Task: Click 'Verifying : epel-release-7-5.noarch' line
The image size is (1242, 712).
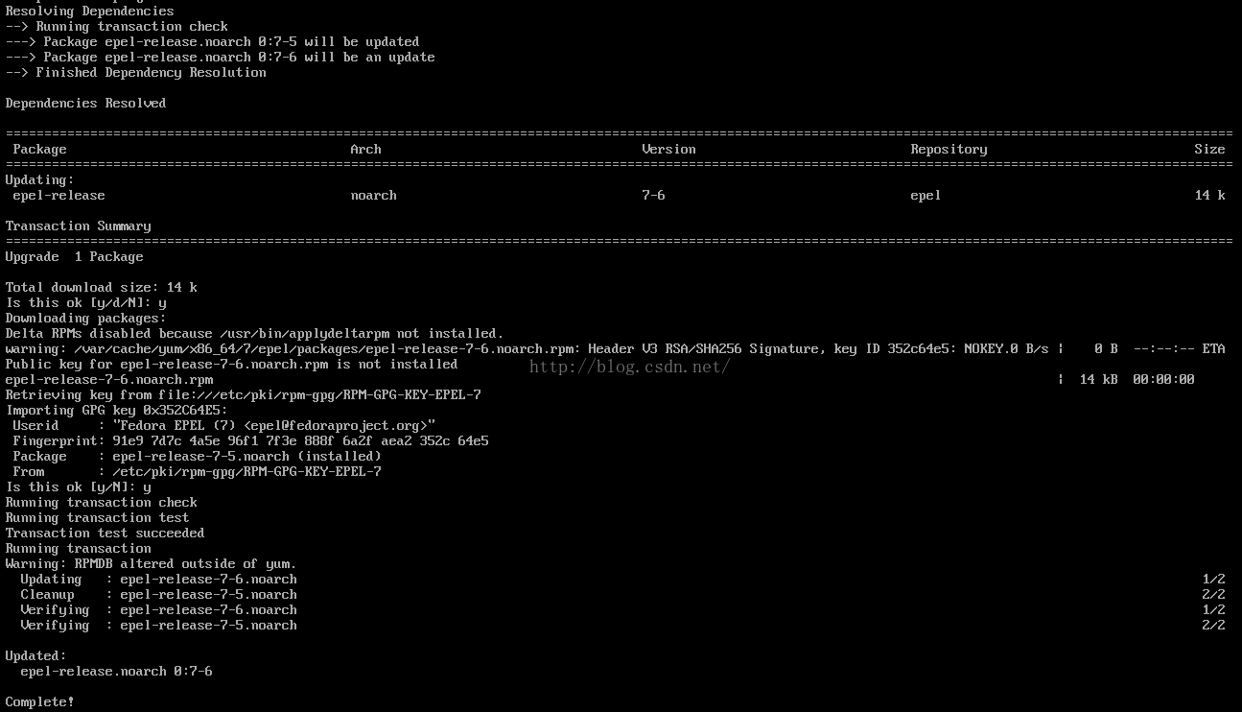Action: [x=159, y=626]
